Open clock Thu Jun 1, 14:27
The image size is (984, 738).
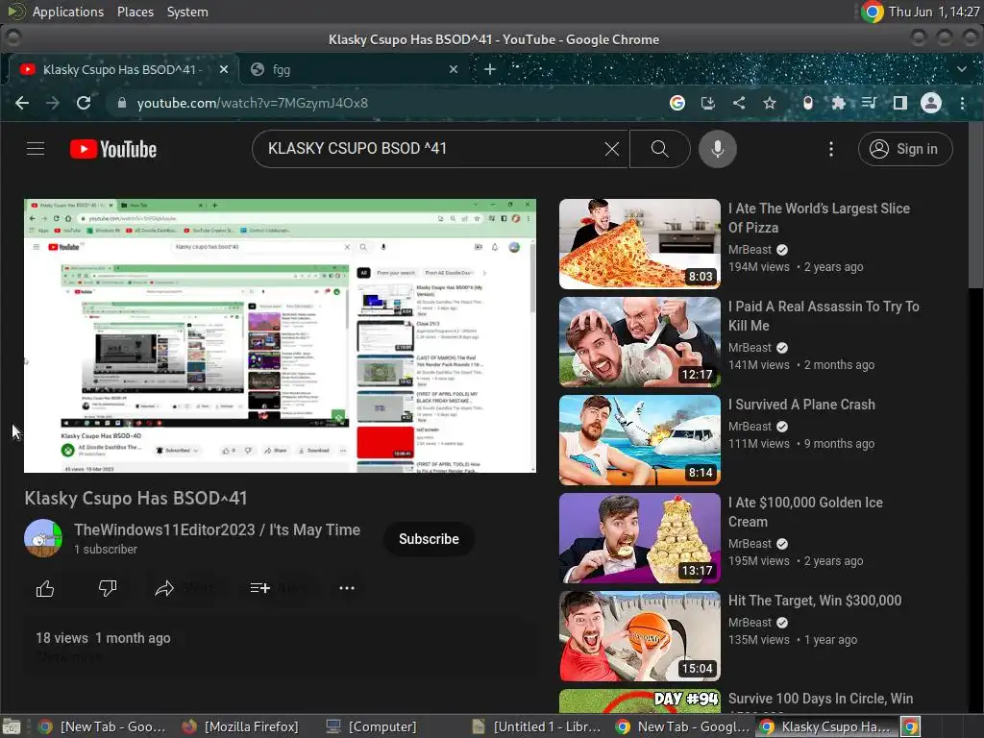tap(934, 12)
